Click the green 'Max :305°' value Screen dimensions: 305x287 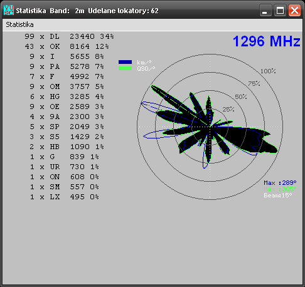pyautogui.click(x=280, y=189)
